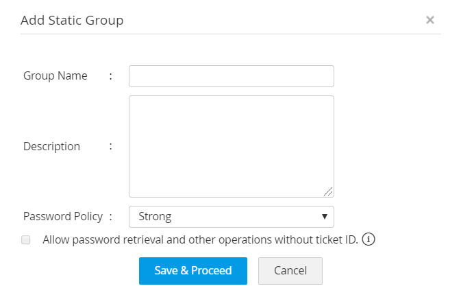Click the resize grip of Description box
461x295 pixels.
click(x=329, y=192)
